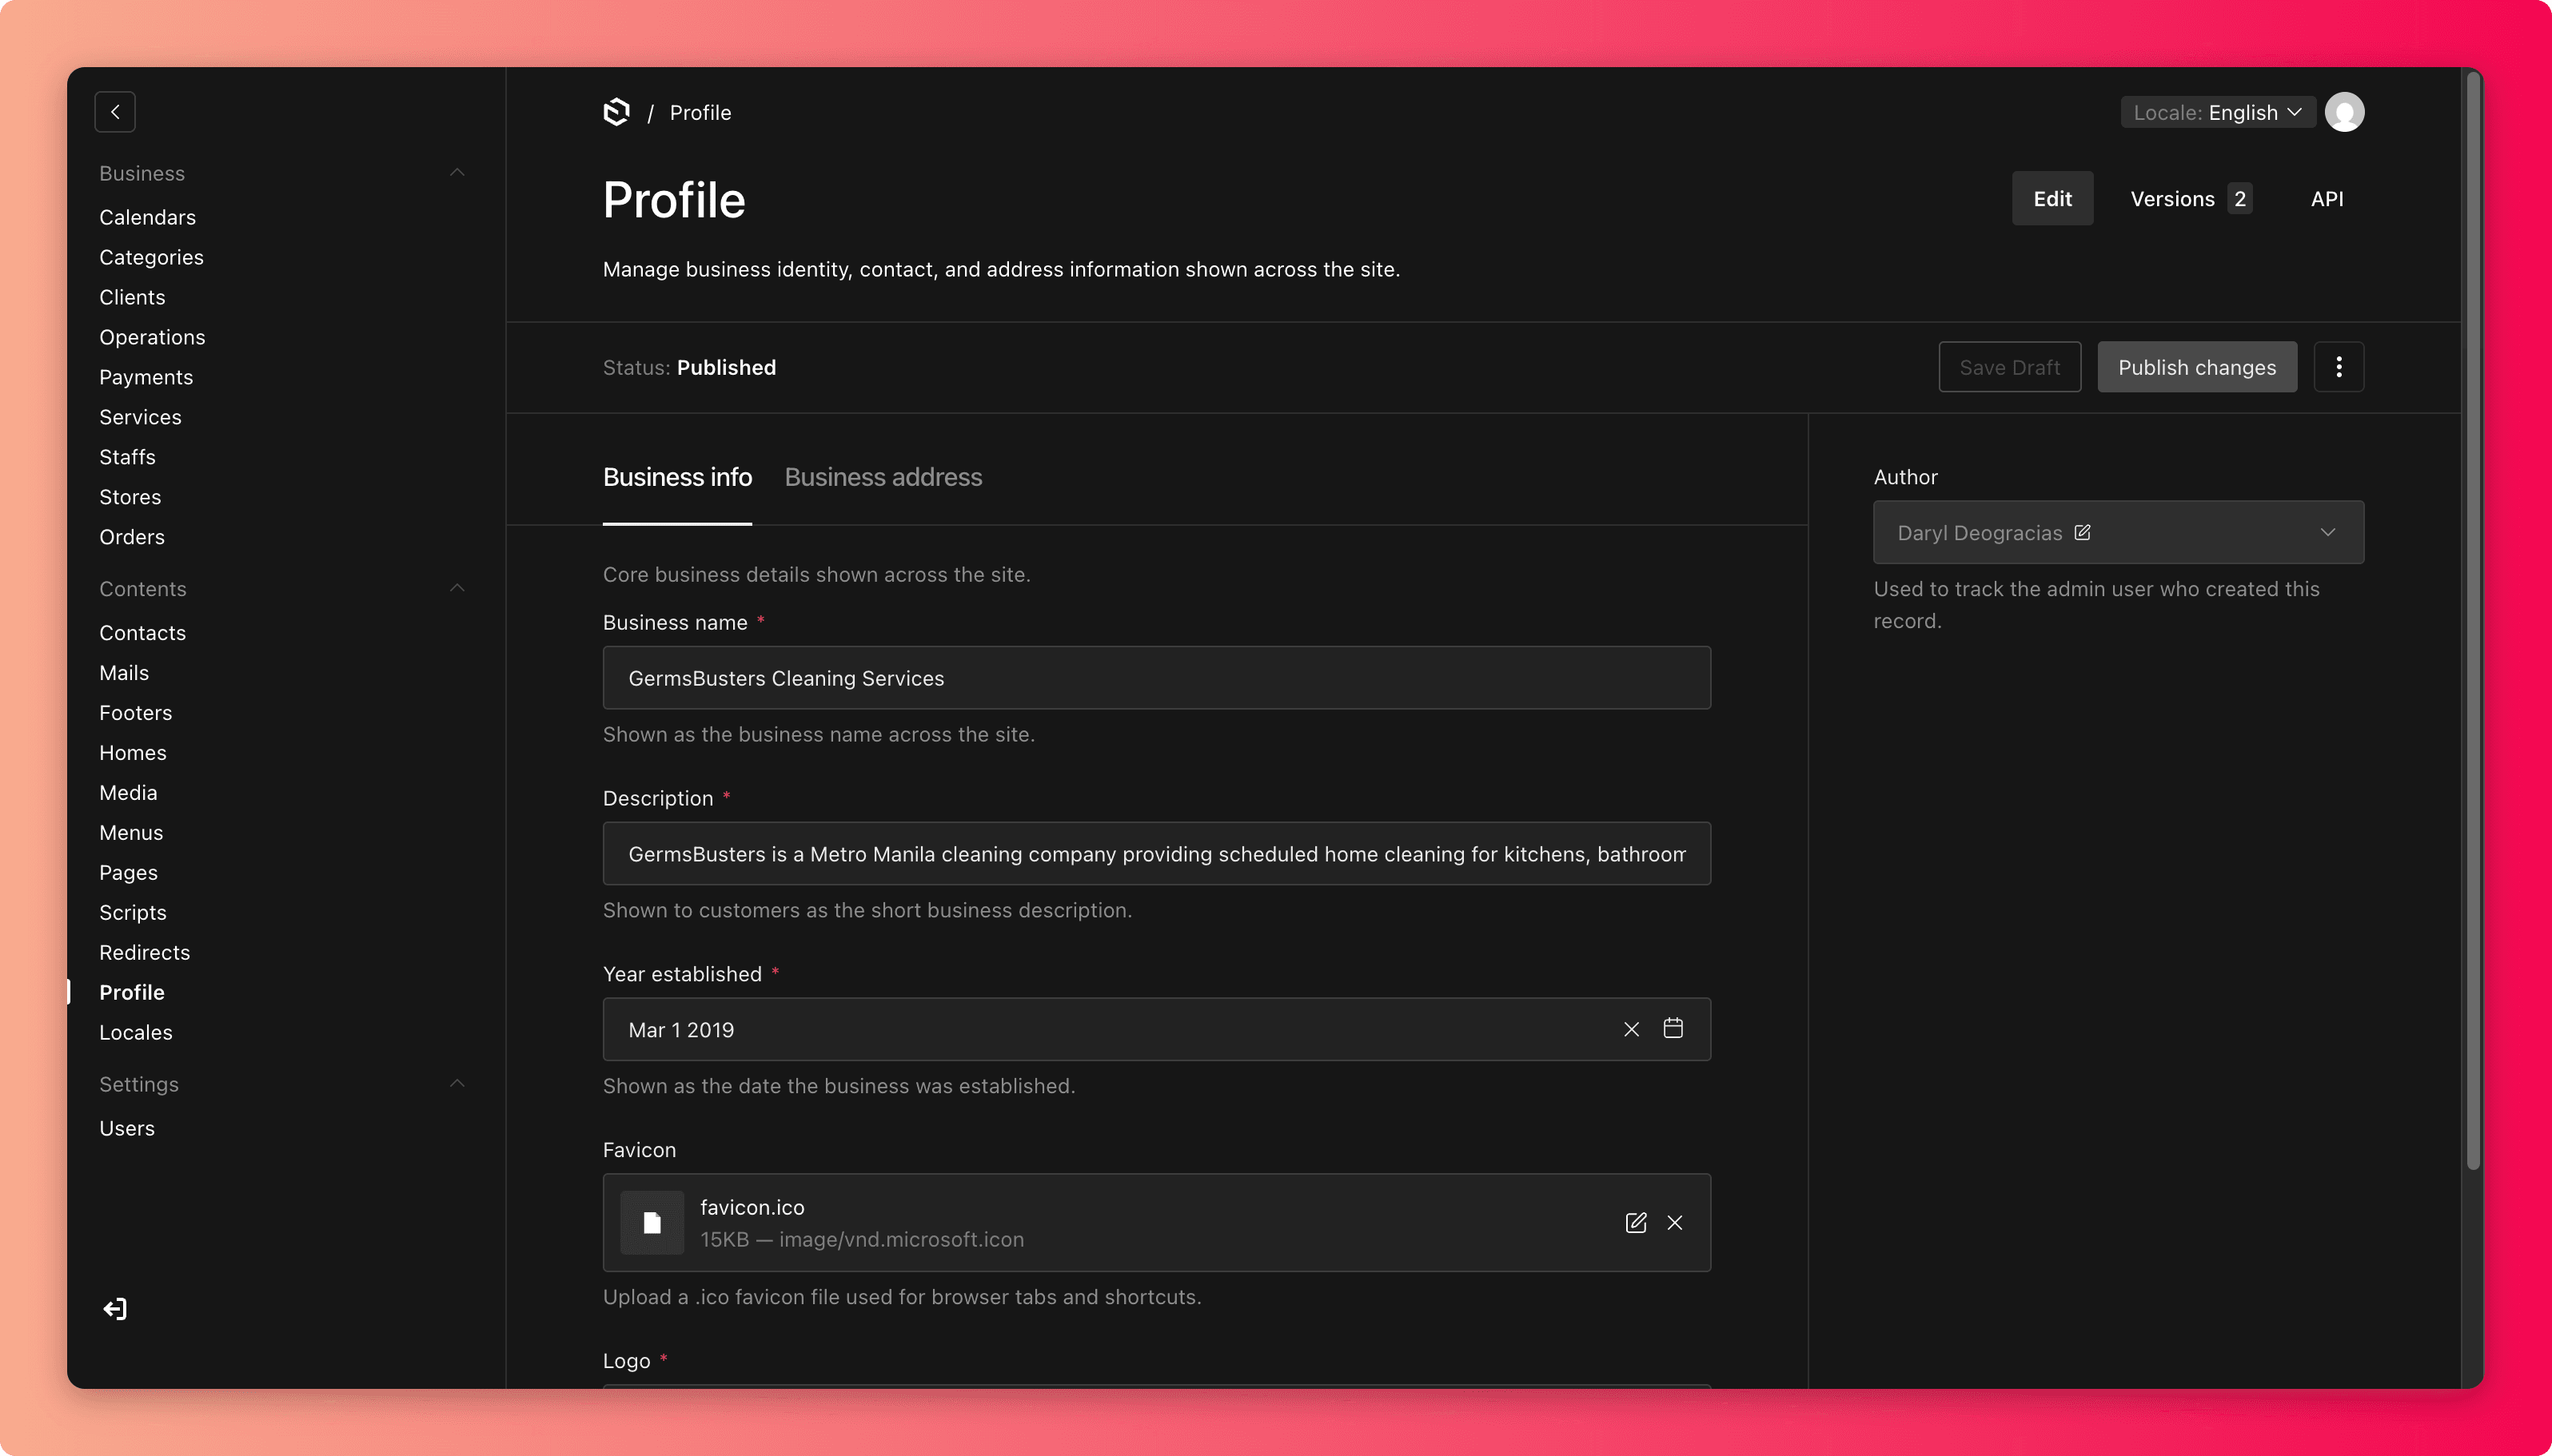Open Mails in the sidebar
Image resolution: width=2552 pixels, height=1456 pixels.
(x=124, y=673)
